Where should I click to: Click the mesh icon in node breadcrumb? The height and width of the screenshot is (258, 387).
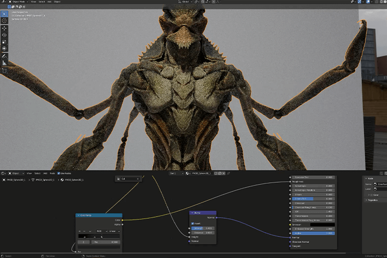tap(33, 180)
